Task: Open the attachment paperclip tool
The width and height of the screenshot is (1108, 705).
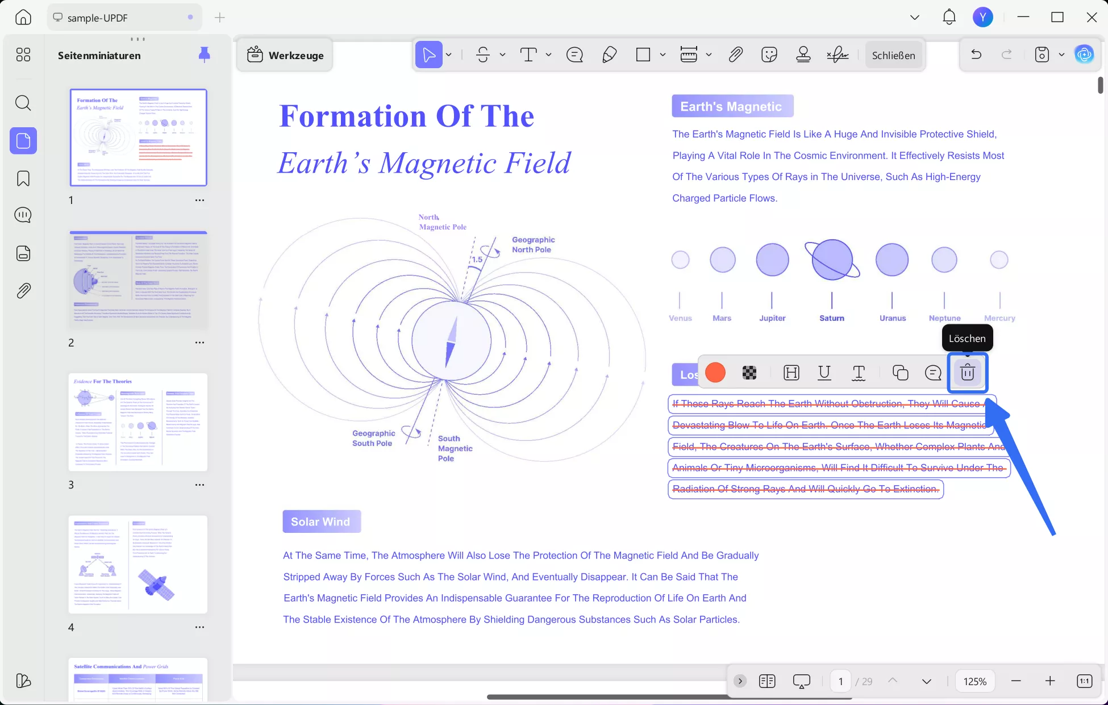Action: pyautogui.click(x=735, y=55)
